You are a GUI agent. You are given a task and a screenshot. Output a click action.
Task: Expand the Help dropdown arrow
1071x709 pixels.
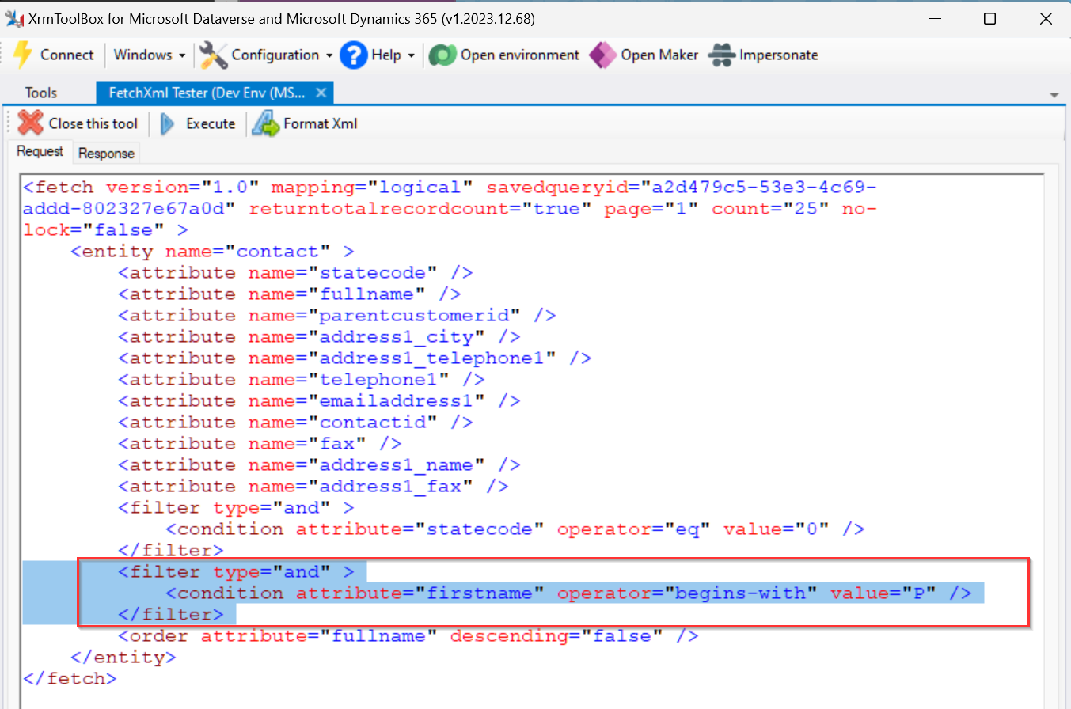click(x=412, y=55)
